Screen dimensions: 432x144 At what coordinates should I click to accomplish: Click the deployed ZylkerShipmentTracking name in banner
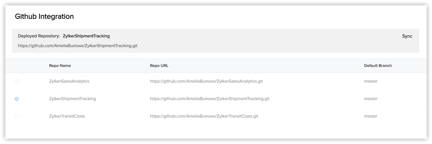(86, 36)
